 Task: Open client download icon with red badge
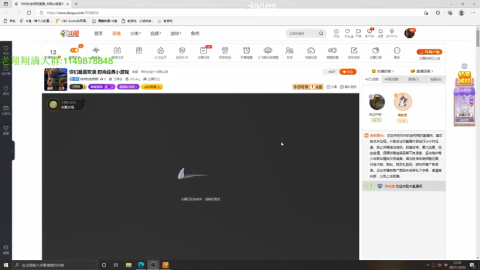coord(370,32)
